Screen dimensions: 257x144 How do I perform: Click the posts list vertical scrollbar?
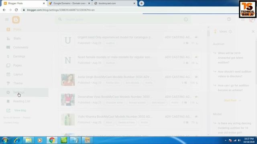208,33
